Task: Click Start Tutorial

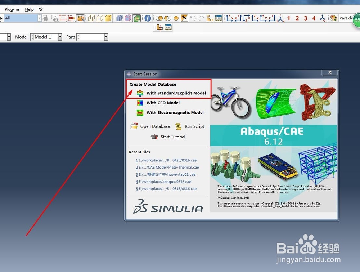Action: pyautogui.click(x=168, y=137)
